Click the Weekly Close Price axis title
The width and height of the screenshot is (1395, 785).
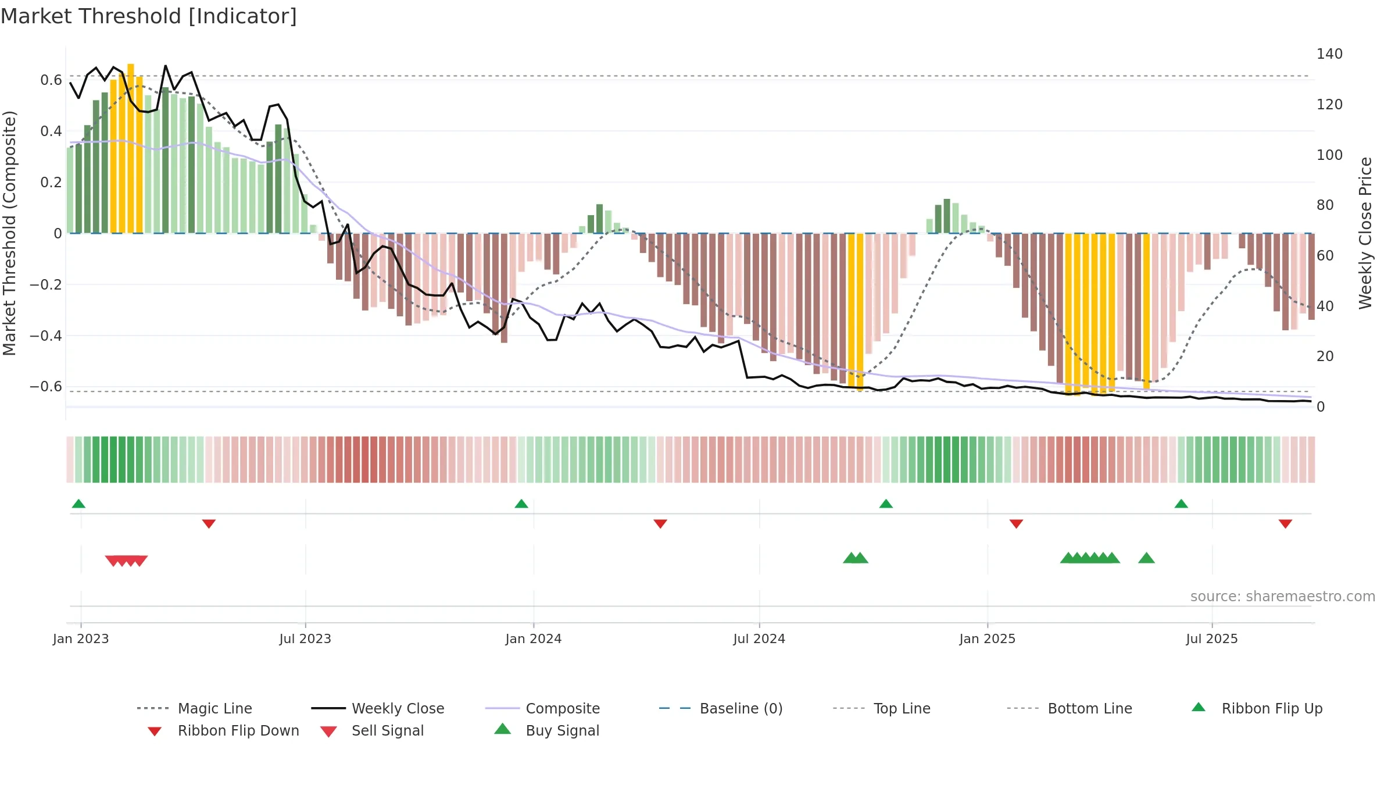coord(1365,233)
